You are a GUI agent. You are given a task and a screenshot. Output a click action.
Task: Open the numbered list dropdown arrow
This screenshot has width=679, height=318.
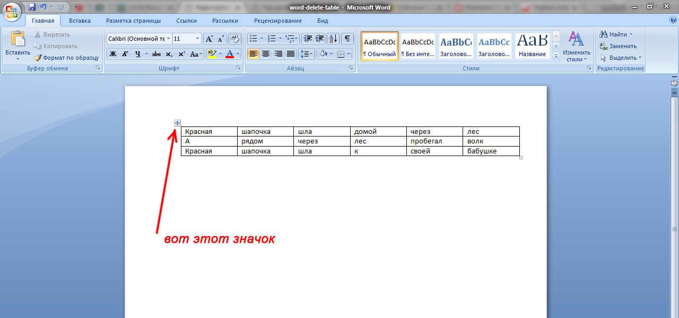coord(280,39)
